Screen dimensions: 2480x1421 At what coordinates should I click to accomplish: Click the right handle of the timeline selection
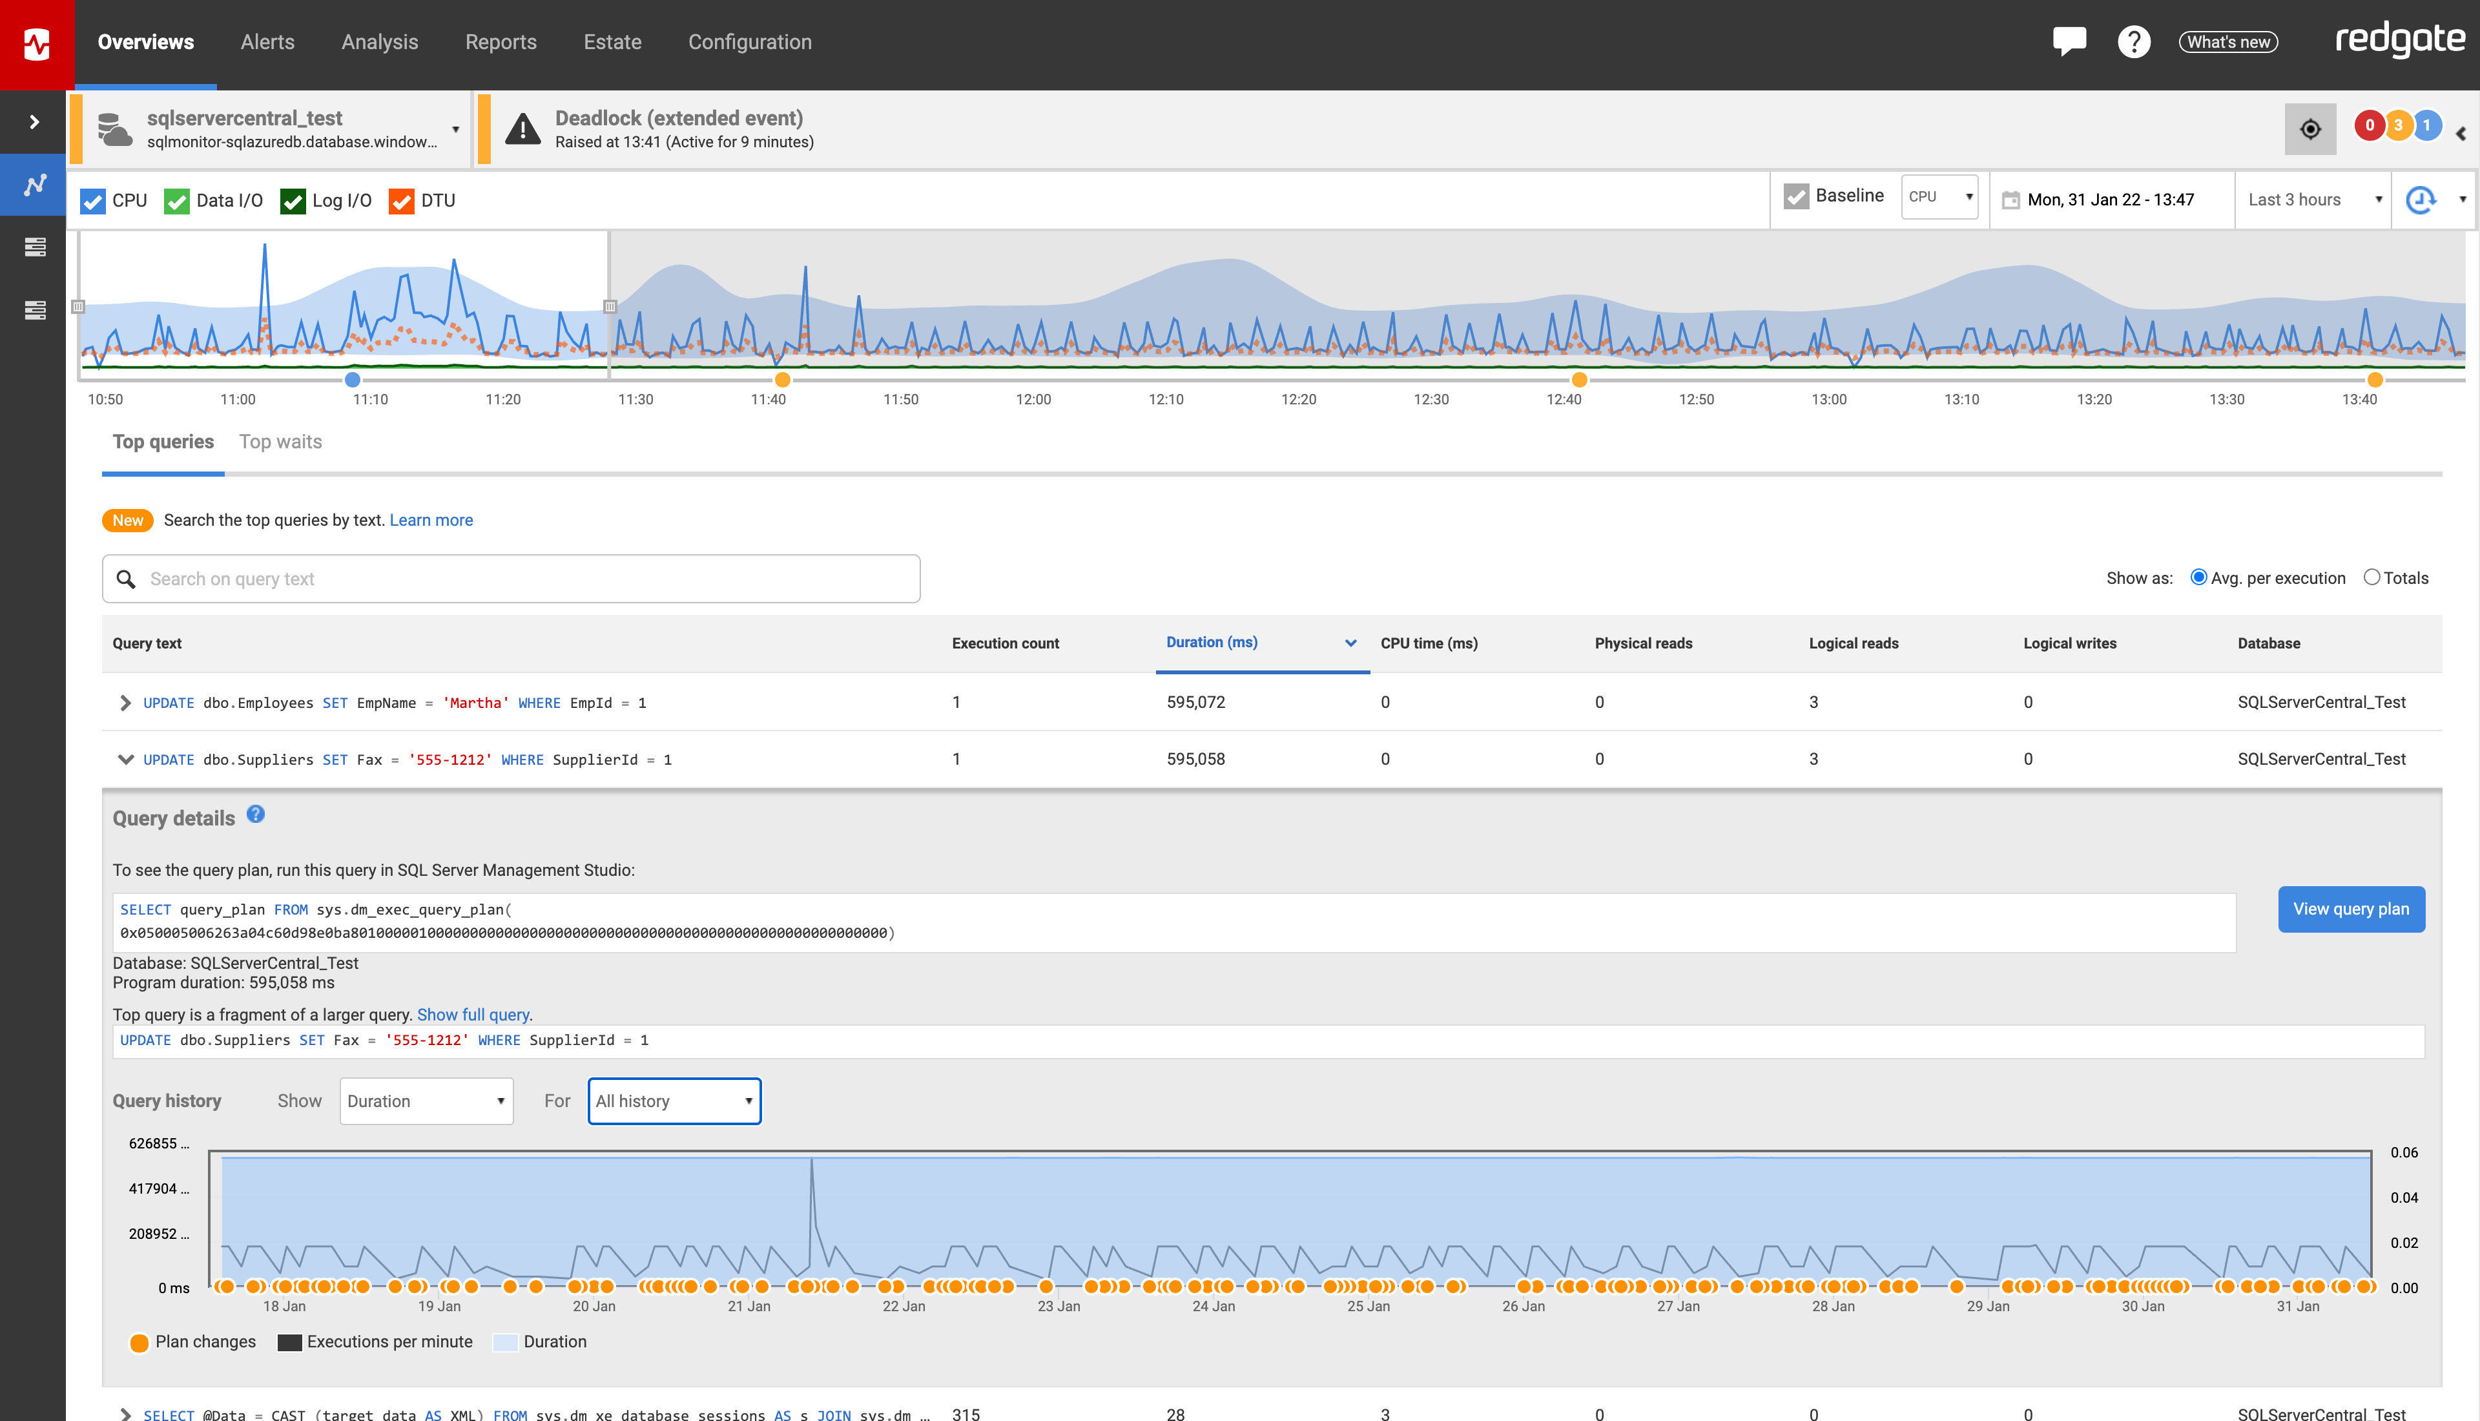pos(610,306)
